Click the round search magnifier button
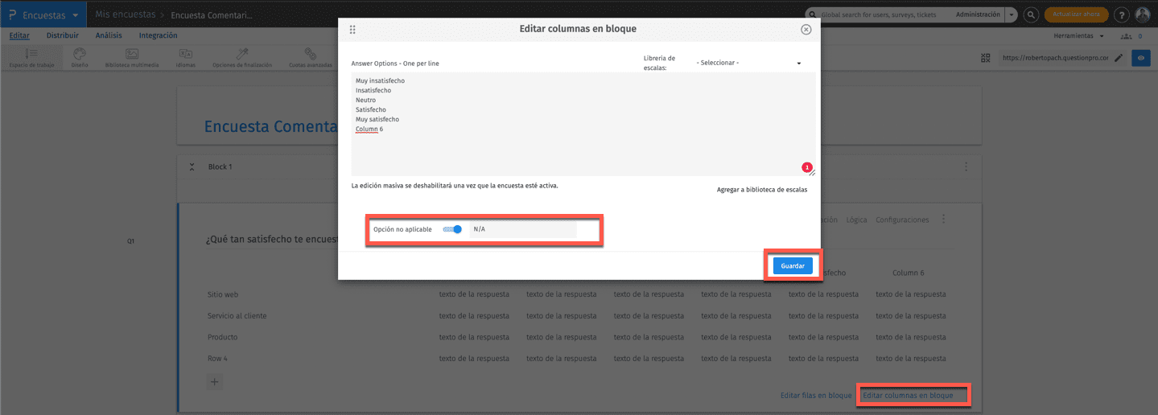1158x415 pixels. 1031,14
